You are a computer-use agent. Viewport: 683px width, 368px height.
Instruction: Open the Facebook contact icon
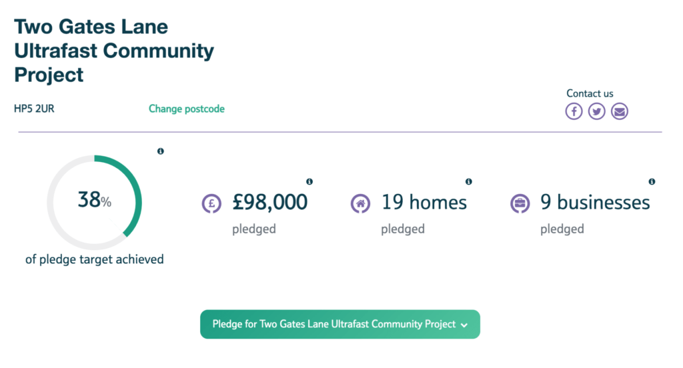coord(574,111)
